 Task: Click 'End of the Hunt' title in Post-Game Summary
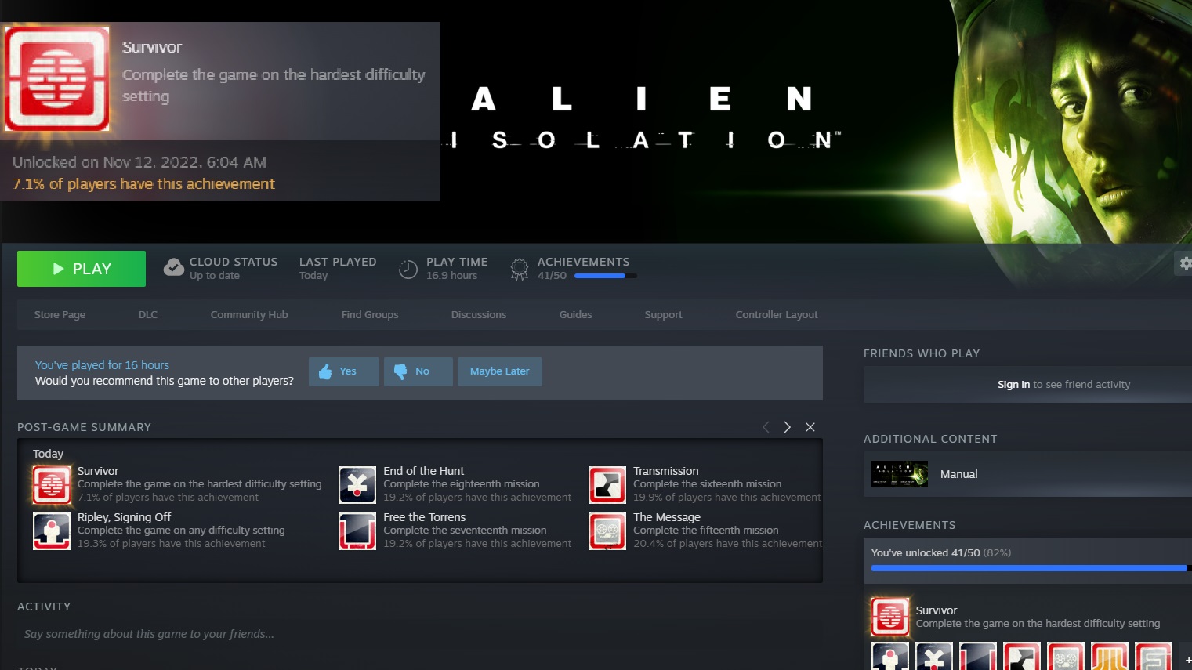pos(424,471)
